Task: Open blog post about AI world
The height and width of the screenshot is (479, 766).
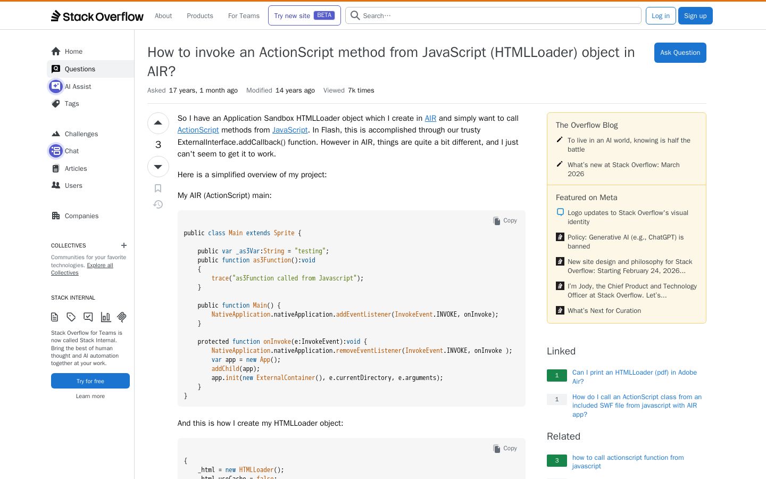Action: pos(629,145)
